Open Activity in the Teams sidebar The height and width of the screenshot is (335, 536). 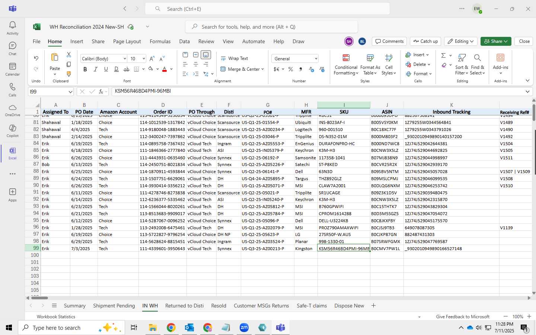tap(12, 28)
